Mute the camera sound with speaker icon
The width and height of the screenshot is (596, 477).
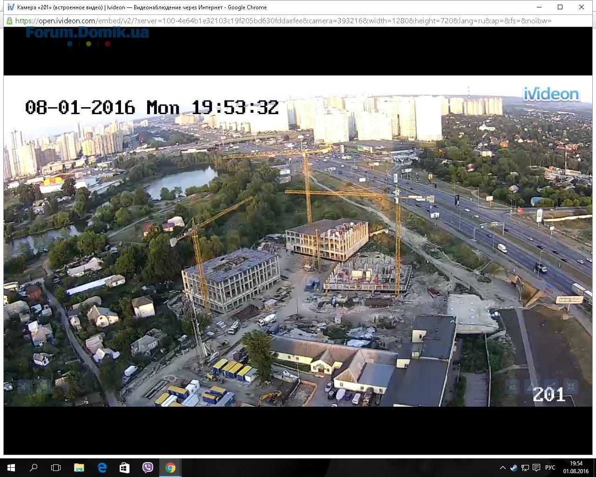click(x=25, y=386)
